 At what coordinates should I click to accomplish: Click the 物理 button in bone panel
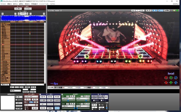click(57, 108)
